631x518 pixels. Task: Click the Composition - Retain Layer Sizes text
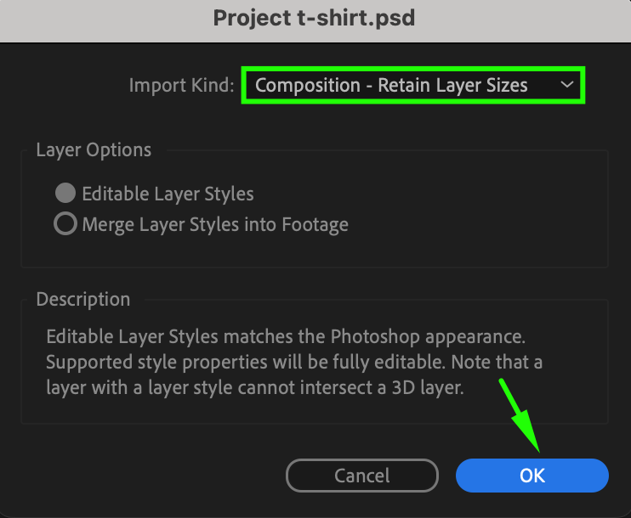pos(391,85)
